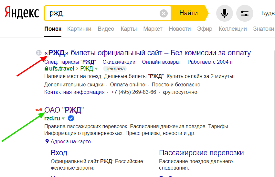Click the red RZD favicon beside ОАО "РЖД"
The width and height of the screenshot is (275, 177).
coord(39,110)
